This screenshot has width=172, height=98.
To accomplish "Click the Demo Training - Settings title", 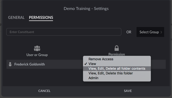I will pyautogui.click(x=86, y=9).
